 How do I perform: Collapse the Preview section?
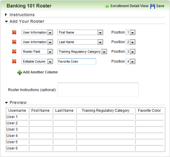tap(6, 103)
